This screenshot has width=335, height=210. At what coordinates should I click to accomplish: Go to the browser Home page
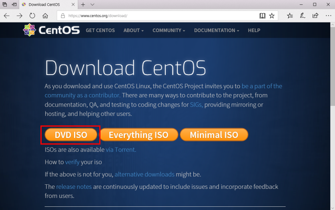(x=45, y=16)
